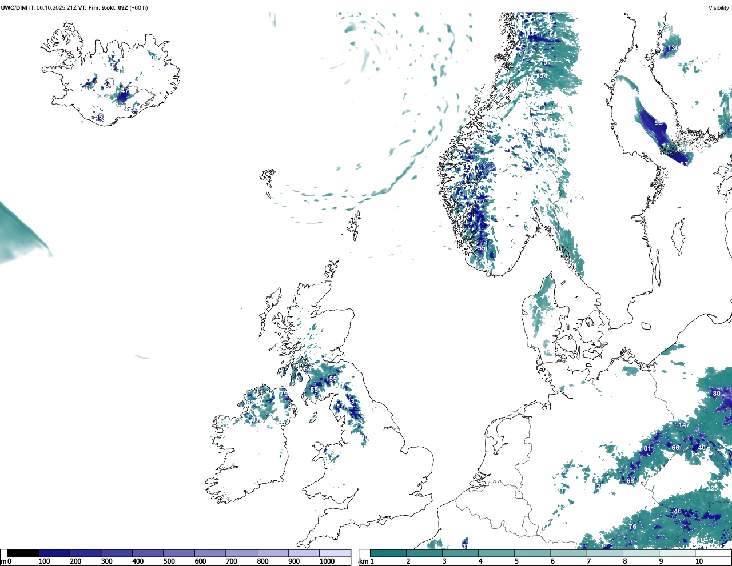This screenshot has height=566, width=732.
Task: Click the '68' visibility value over central Europe
Action: pyautogui.click(x=630, y=481)
